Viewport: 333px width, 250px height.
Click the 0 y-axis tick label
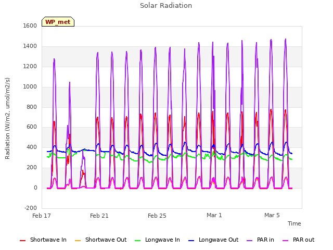(35, 188)
